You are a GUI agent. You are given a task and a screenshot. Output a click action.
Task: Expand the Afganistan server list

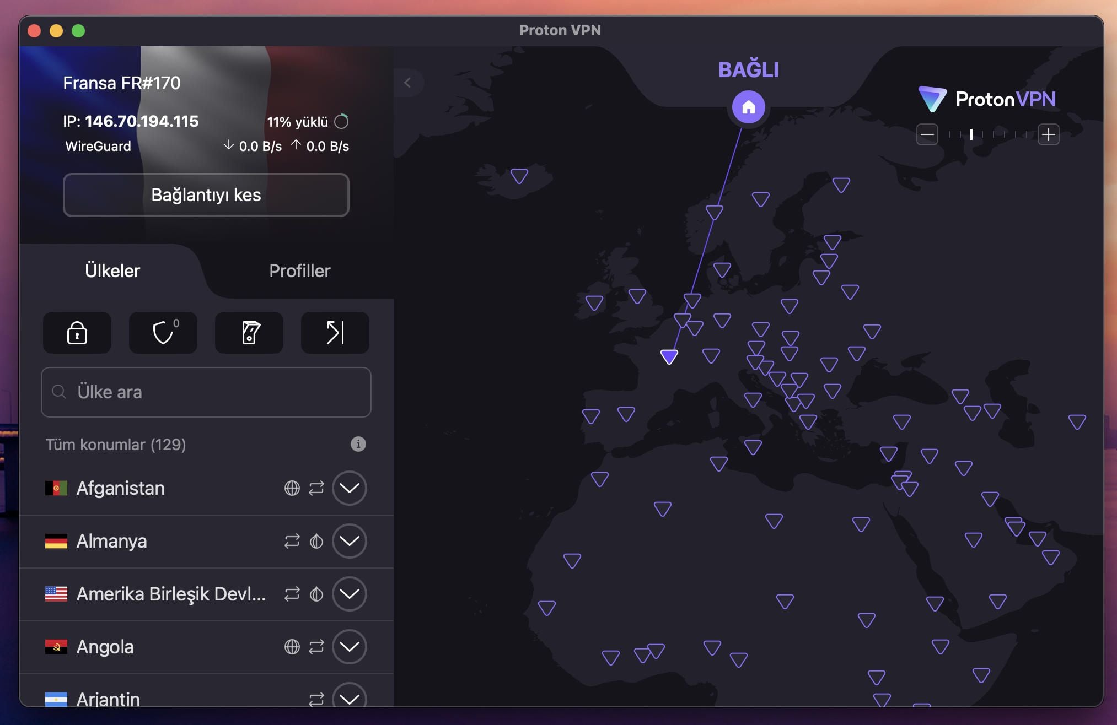tap(350, 488)
